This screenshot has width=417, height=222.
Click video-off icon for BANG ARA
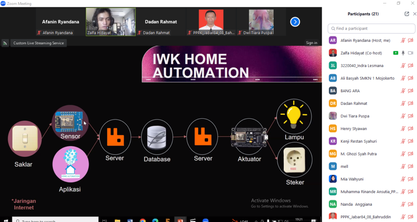(410, 91)
